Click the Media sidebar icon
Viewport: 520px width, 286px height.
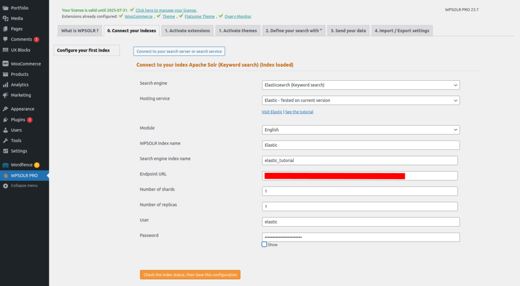[5, 19]
